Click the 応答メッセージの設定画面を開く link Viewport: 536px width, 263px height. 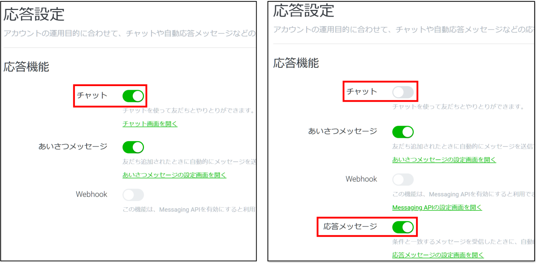[438, 255]
